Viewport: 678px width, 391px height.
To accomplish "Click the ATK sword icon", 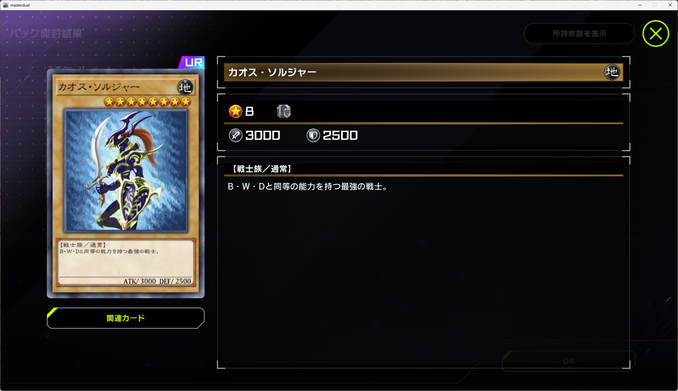I will coord(235,135).
